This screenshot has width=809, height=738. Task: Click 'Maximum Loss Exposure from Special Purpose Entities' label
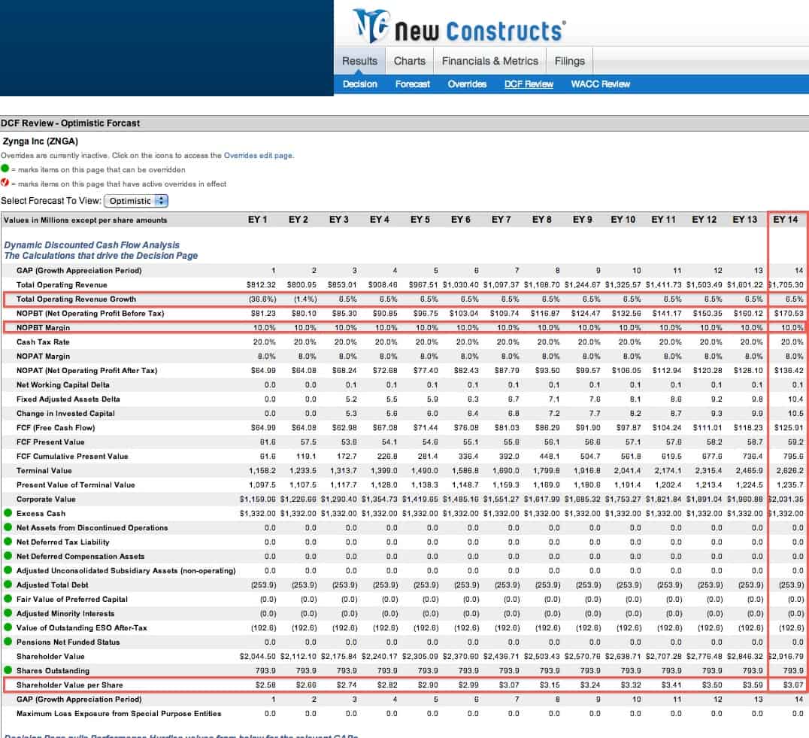coord(119,713)
